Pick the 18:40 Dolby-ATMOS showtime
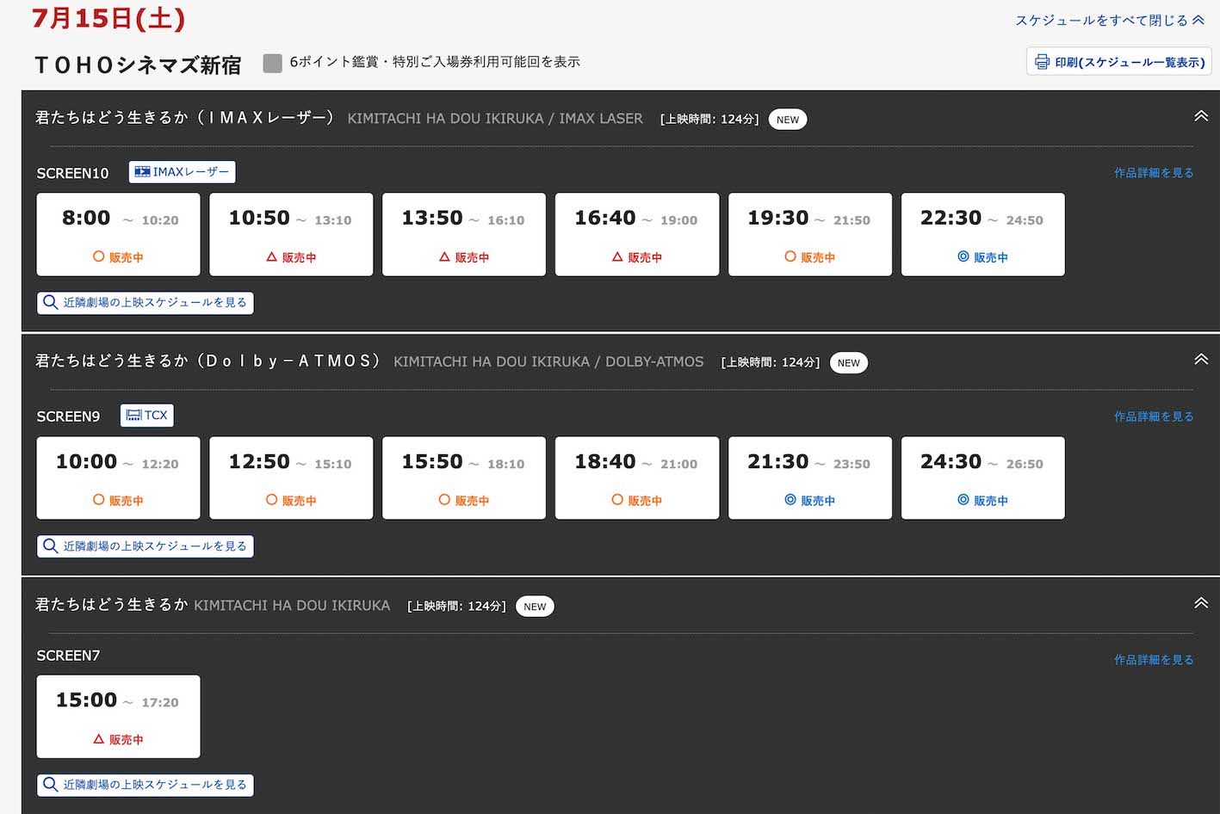 pos(637,478)
